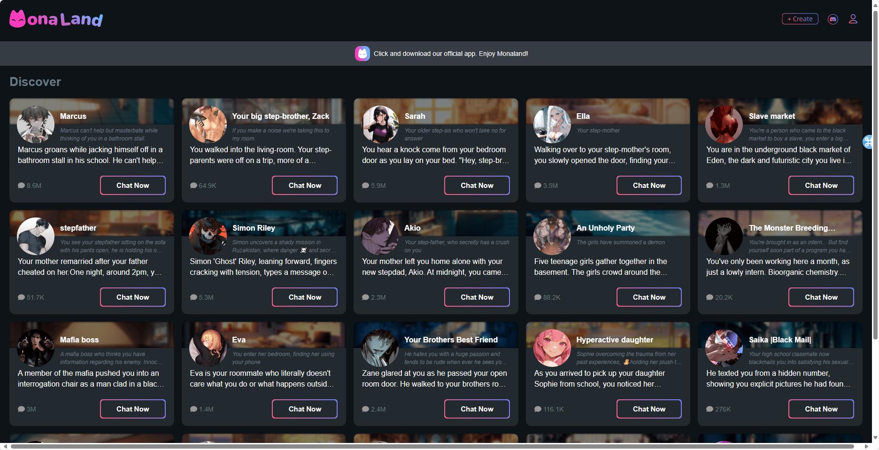
Task: Select the Mafia boss avatar image
Action: click(x=36, y=348)
